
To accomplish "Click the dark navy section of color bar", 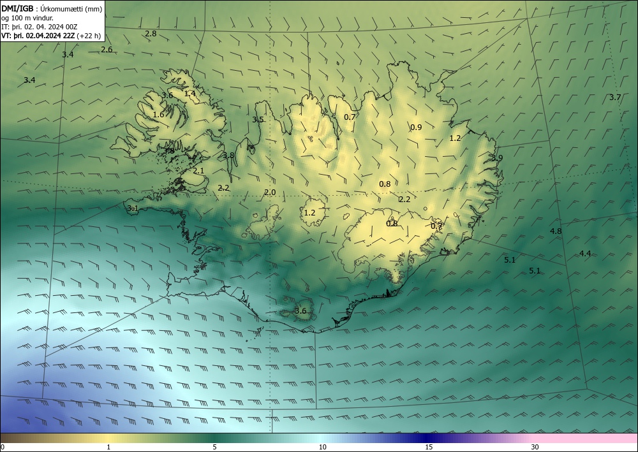I will [x=427, y=438].
